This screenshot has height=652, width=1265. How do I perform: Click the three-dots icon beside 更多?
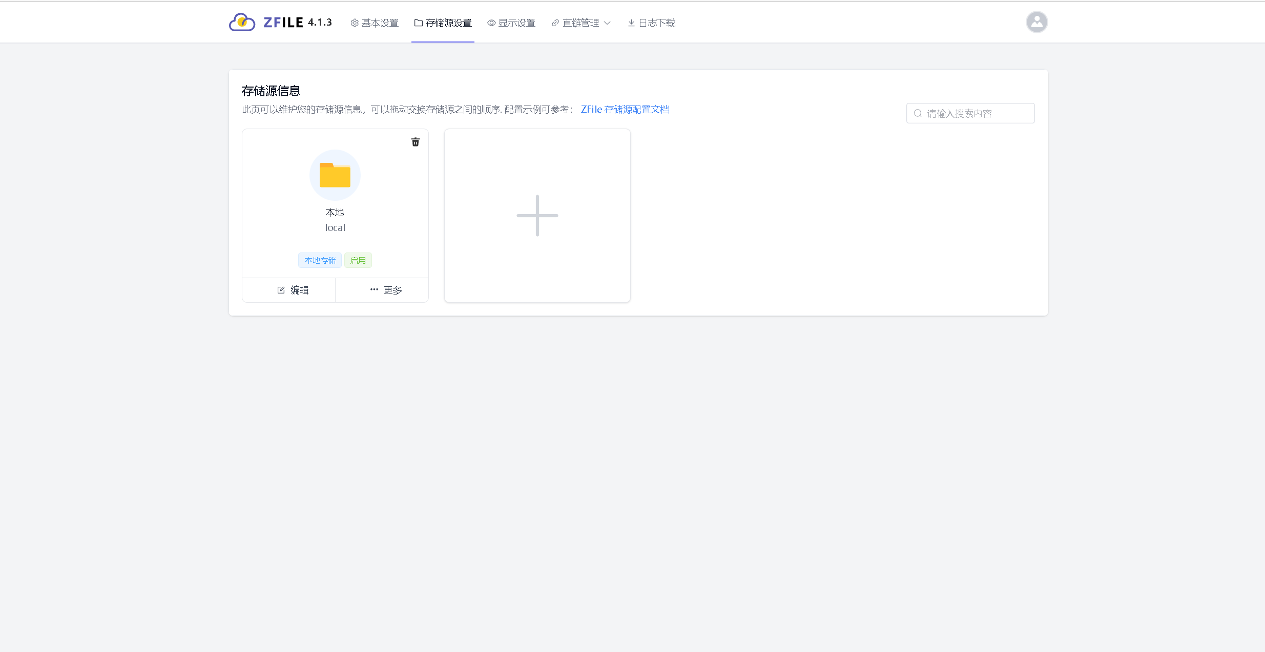[374, 289]
